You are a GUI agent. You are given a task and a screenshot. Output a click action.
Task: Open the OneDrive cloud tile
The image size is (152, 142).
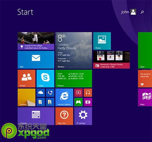(x=41, y=93)
